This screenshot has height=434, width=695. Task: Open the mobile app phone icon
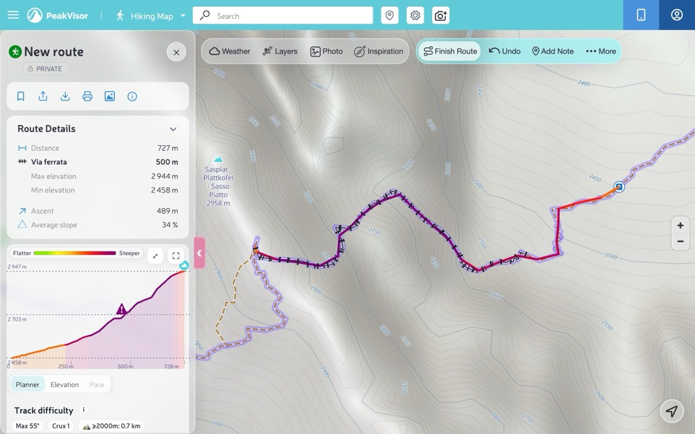[641, 15]
